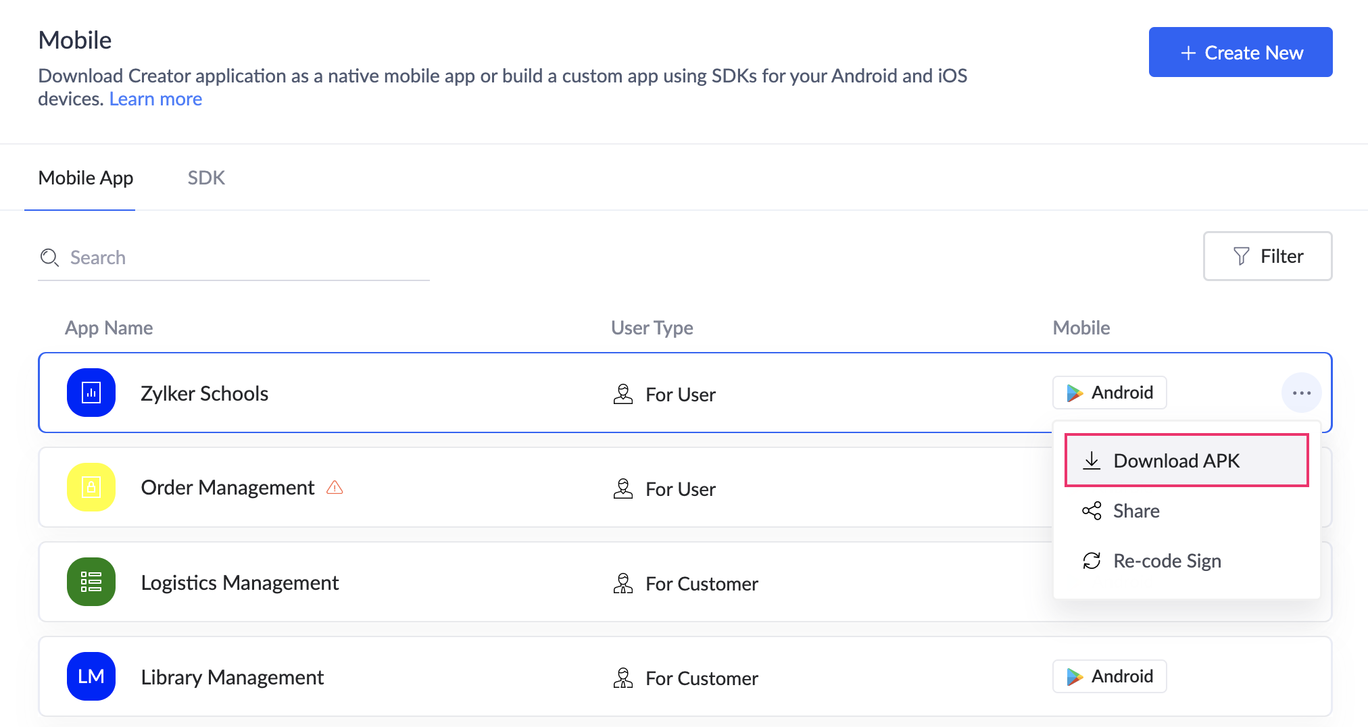The height and width of the screenshot is (727, 1368).
Task: Switch to the SDK tab
Action: [206, 178]
